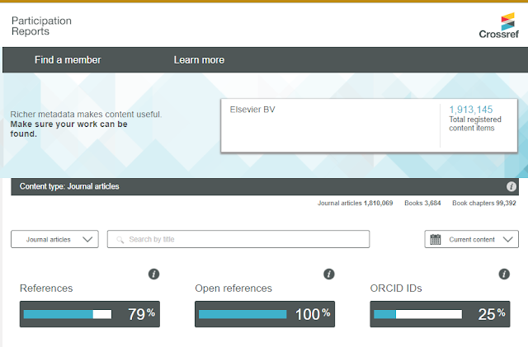This screenshot has width=528, height=347.
Task: Click the References heading
Action: (46, 288)
